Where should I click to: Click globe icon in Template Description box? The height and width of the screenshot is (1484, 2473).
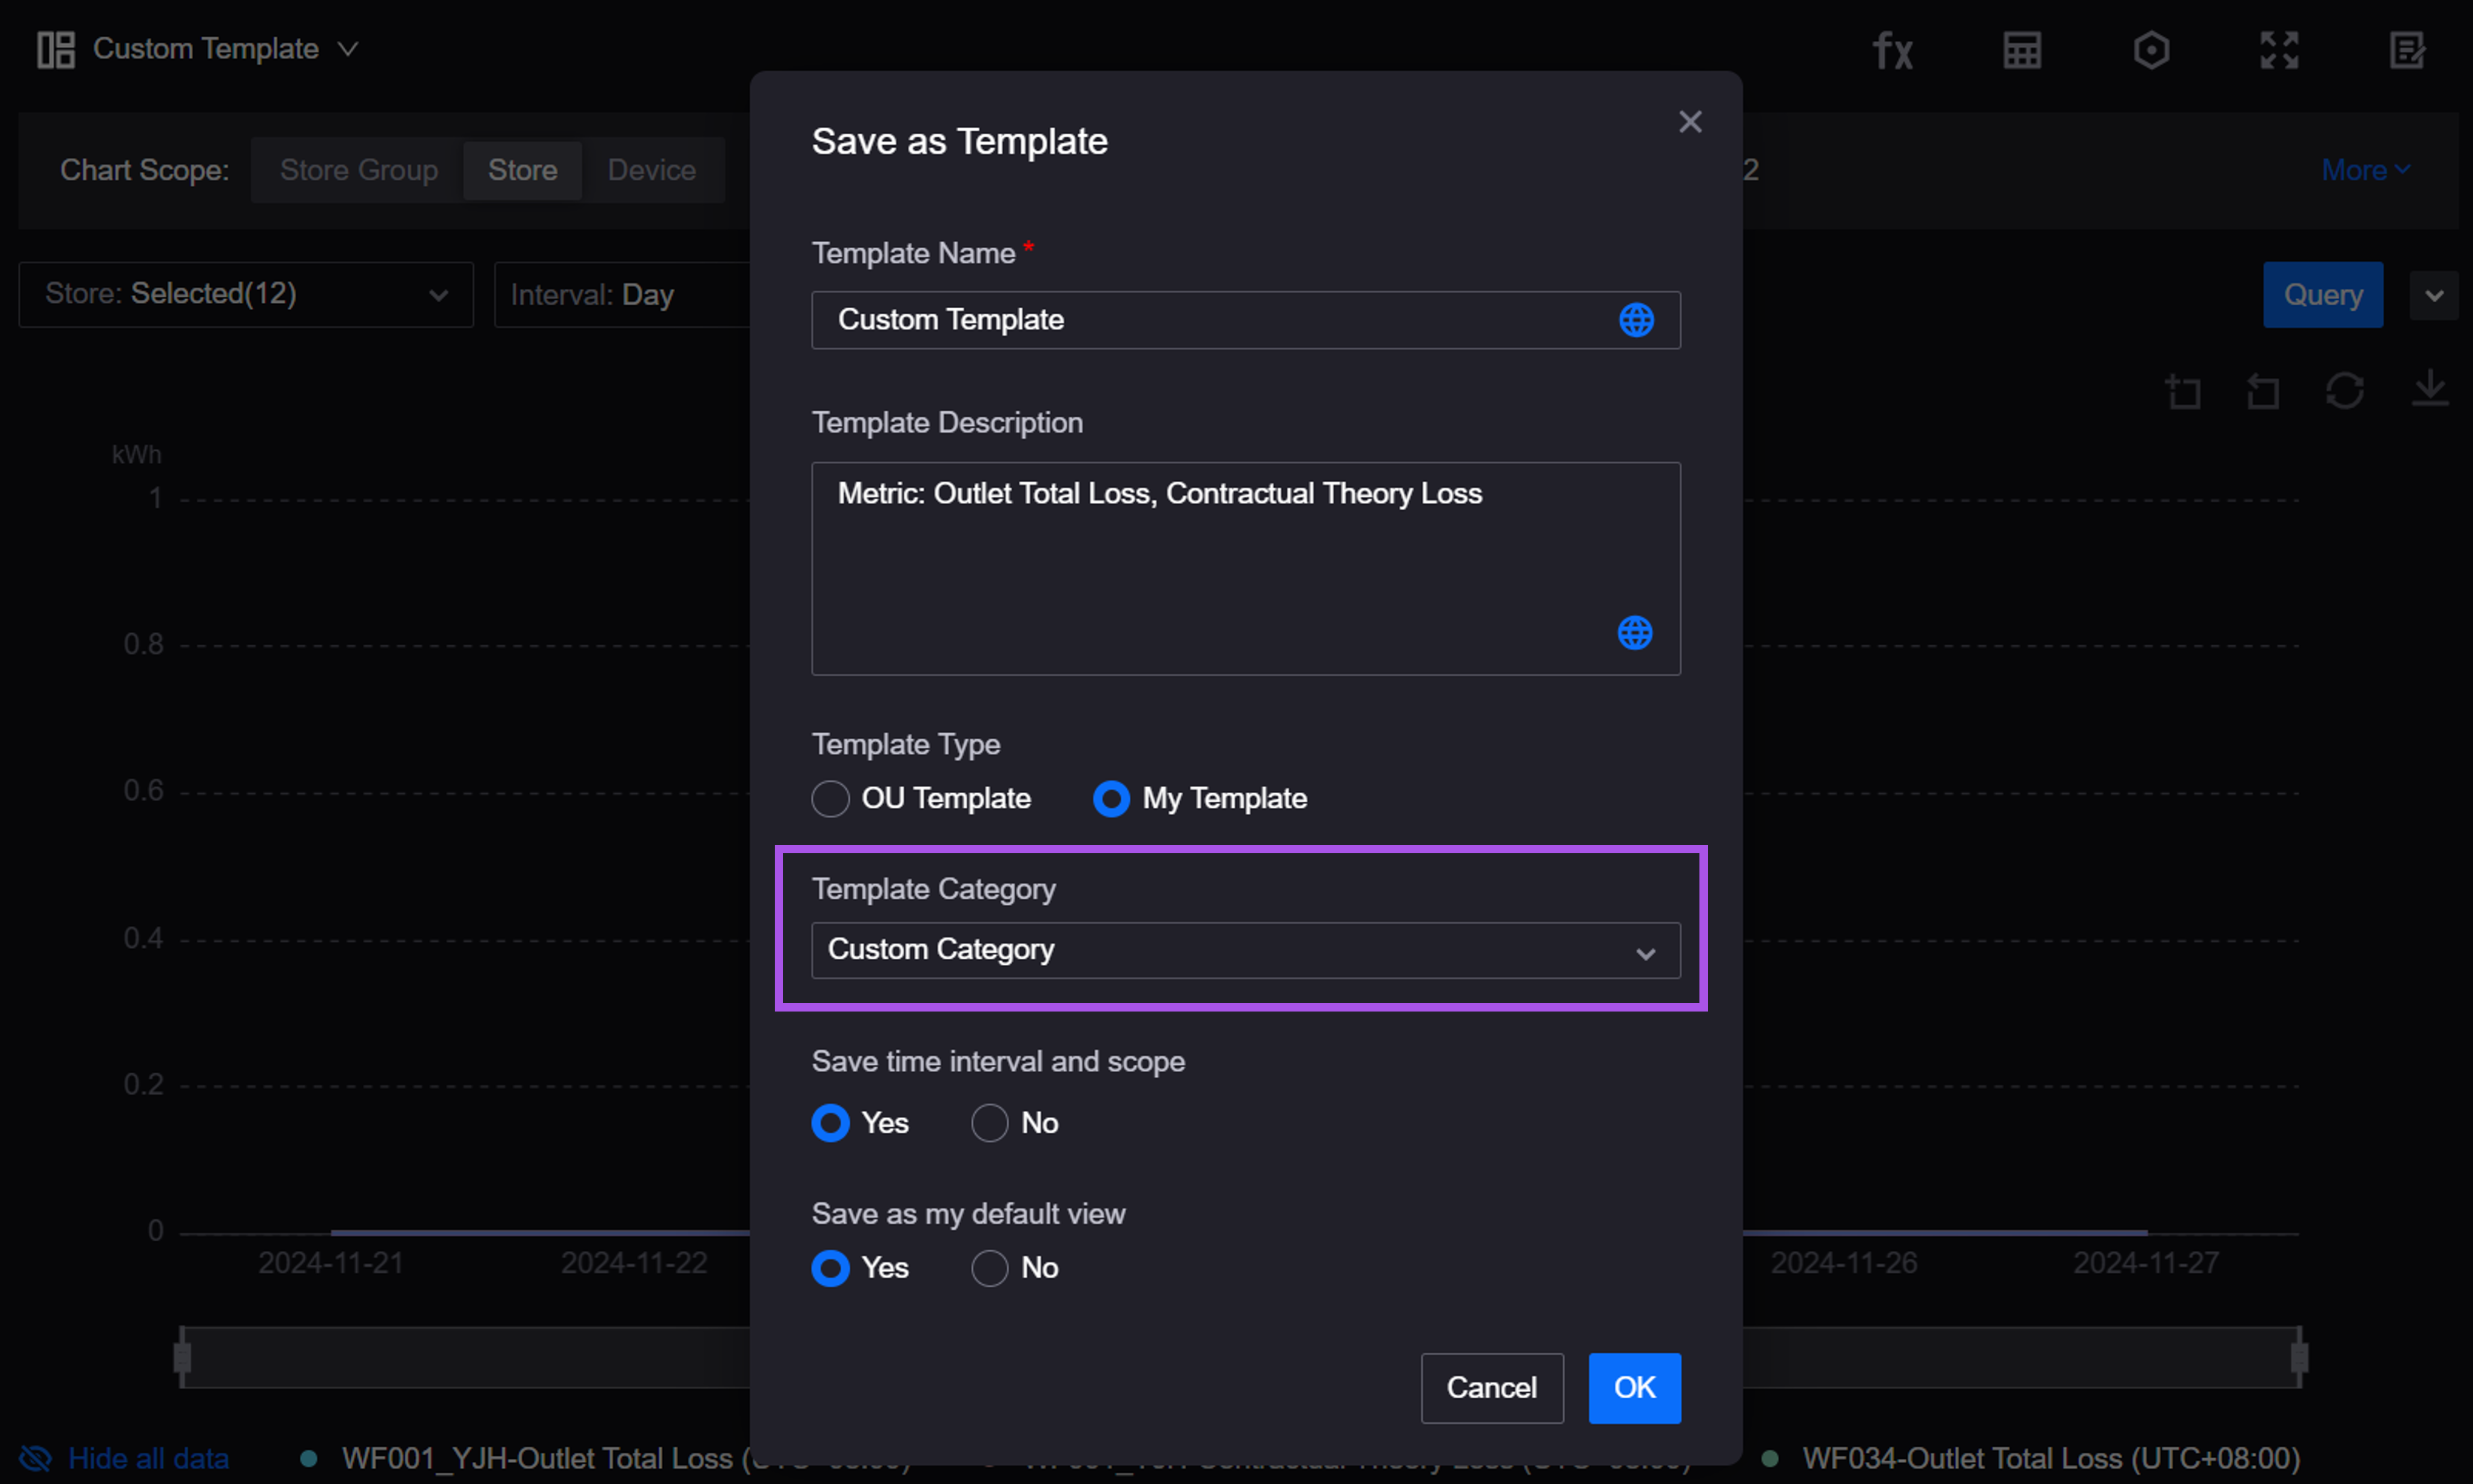tap(1635, 632)
